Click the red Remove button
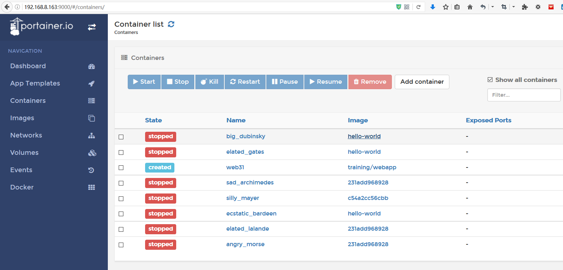 370,82
